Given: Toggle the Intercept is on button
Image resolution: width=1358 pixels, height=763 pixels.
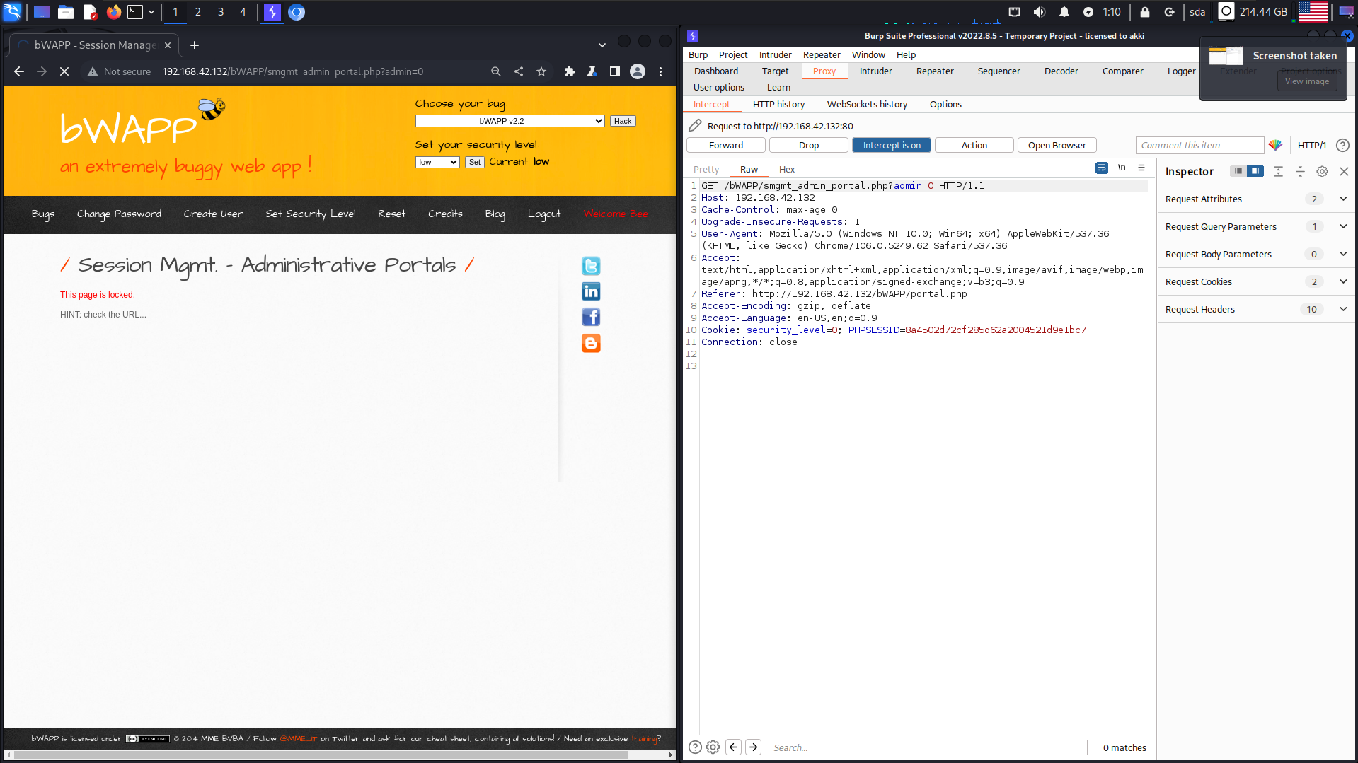Looking at the screenshot, I should 891,145.
